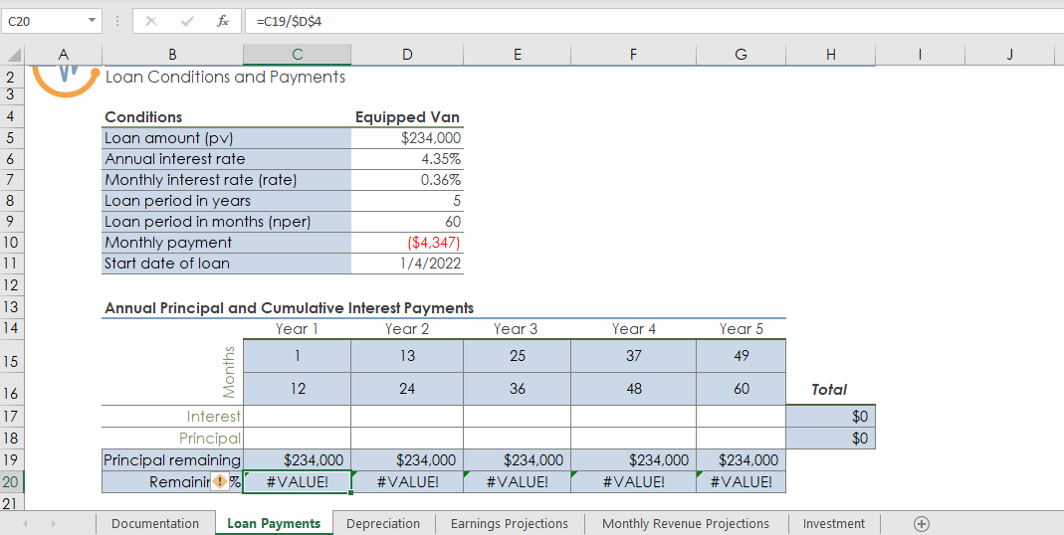Select column H header
This screenshot has height=535, width=1064.
(x=830, y=55)
